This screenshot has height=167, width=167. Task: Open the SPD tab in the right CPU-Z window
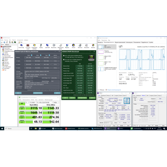point(148,96)
